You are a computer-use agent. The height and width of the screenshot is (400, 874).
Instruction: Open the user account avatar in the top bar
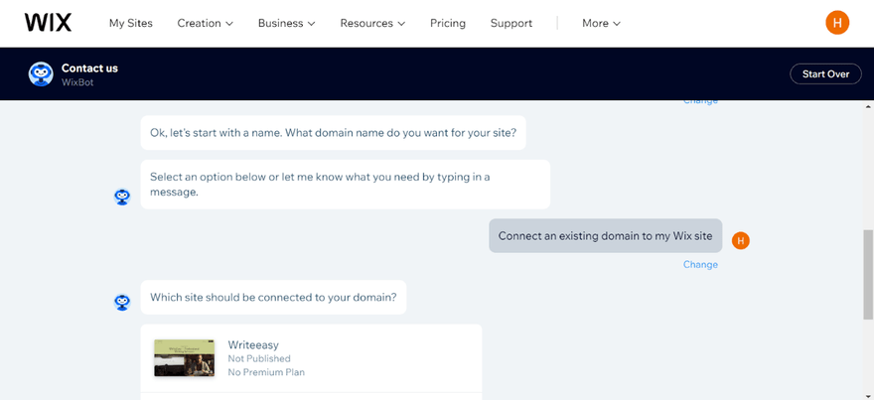[x=837, y=23]
